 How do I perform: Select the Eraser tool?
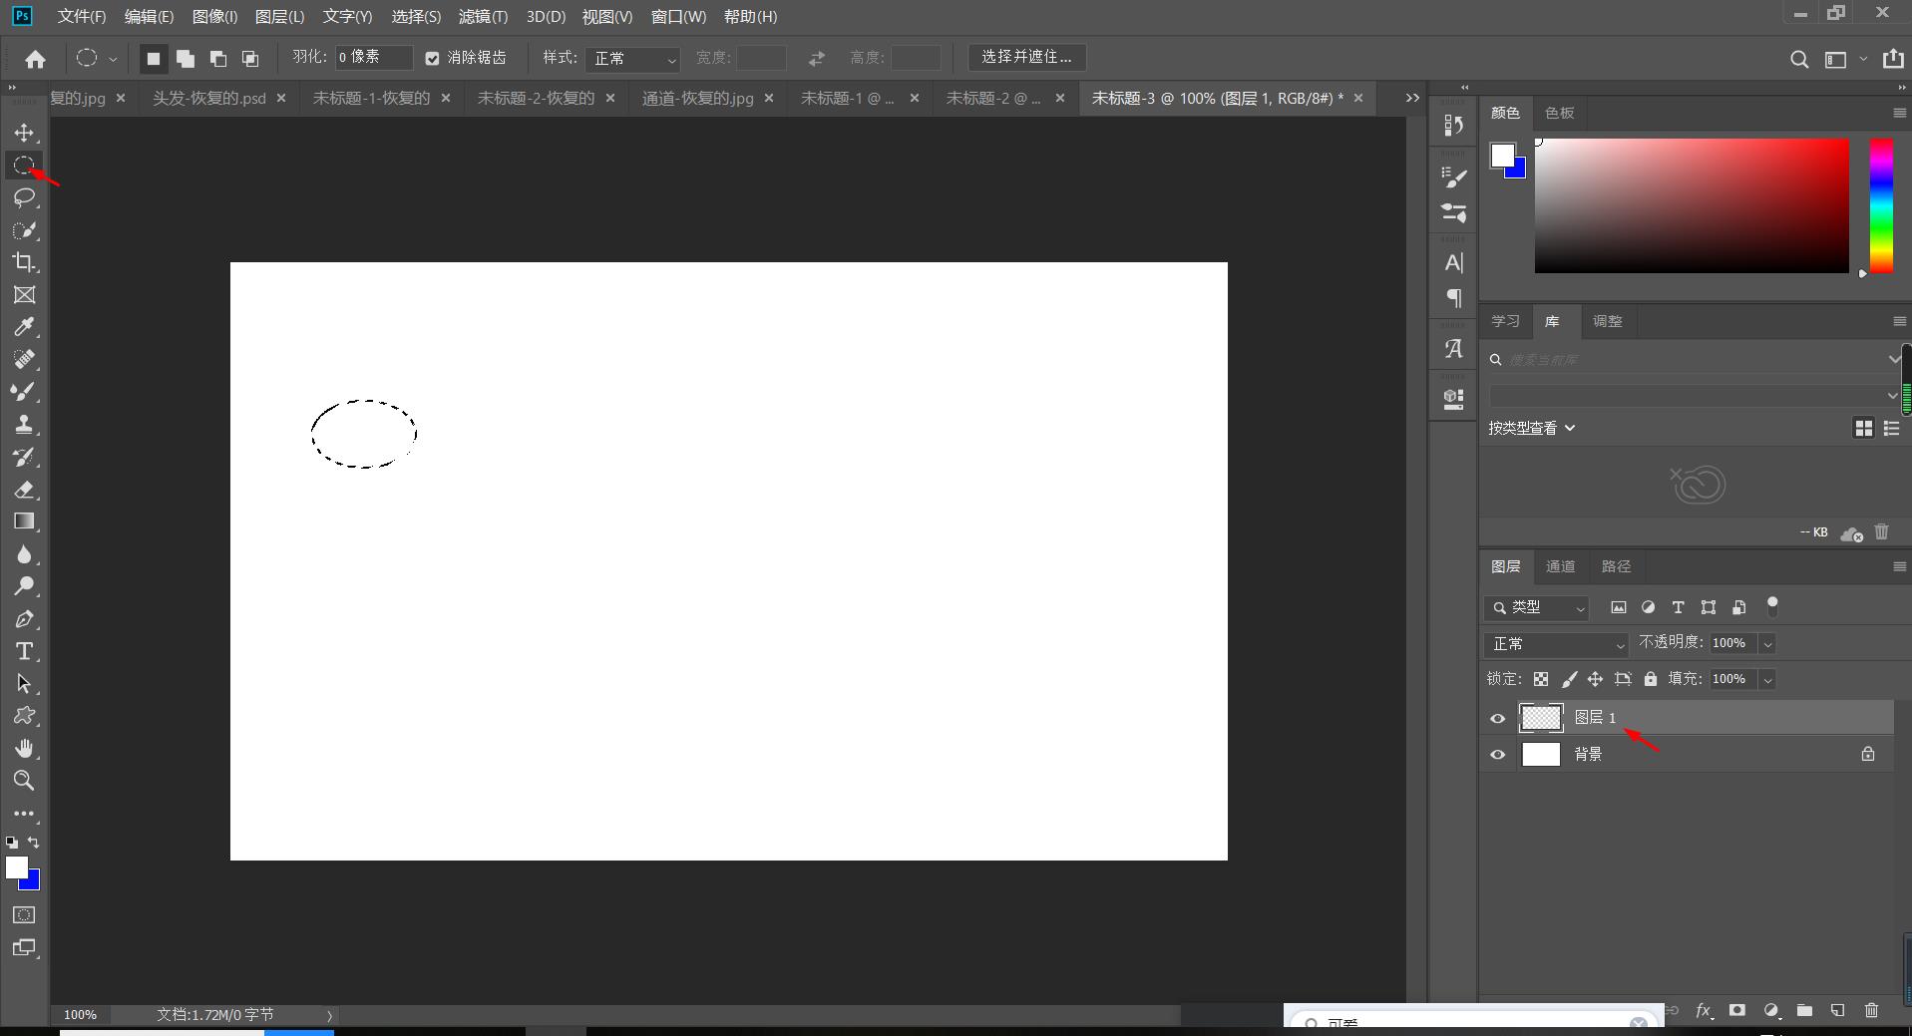click(x=24, y=489)
